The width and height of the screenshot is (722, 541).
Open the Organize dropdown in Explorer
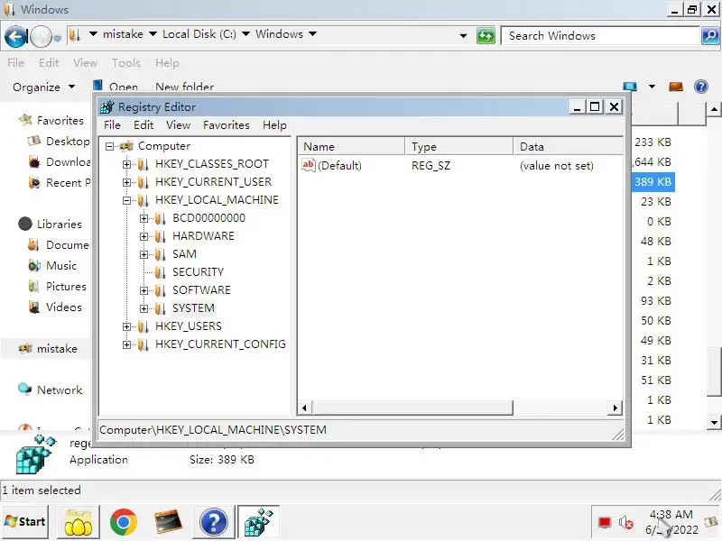click(x=43, y=87)
